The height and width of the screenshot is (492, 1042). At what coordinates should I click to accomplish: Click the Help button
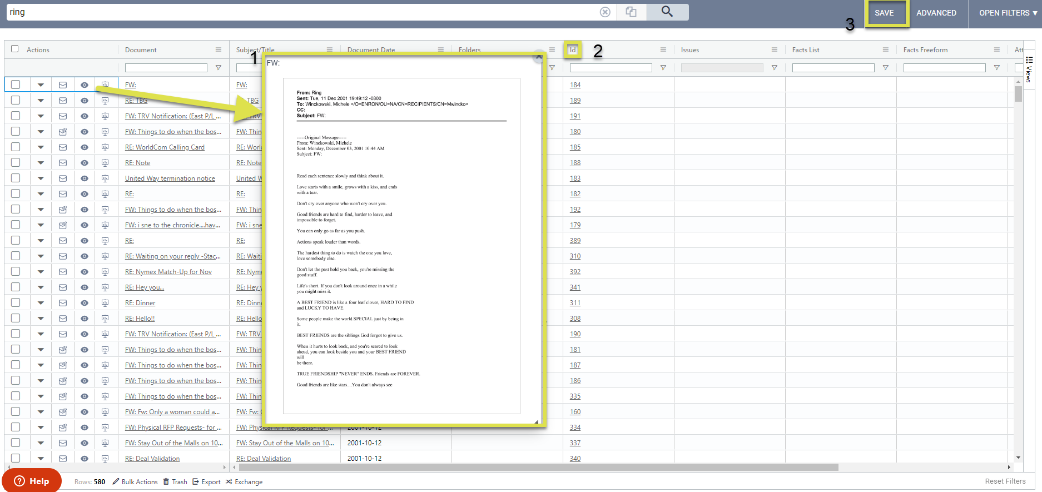coord(32,481)
